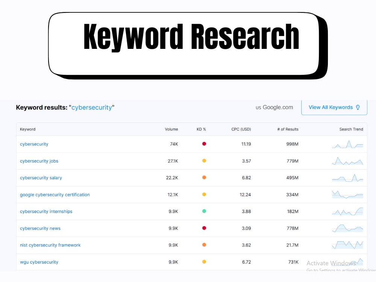Click the trend chart for cybersecurity internships

[347, 211]
